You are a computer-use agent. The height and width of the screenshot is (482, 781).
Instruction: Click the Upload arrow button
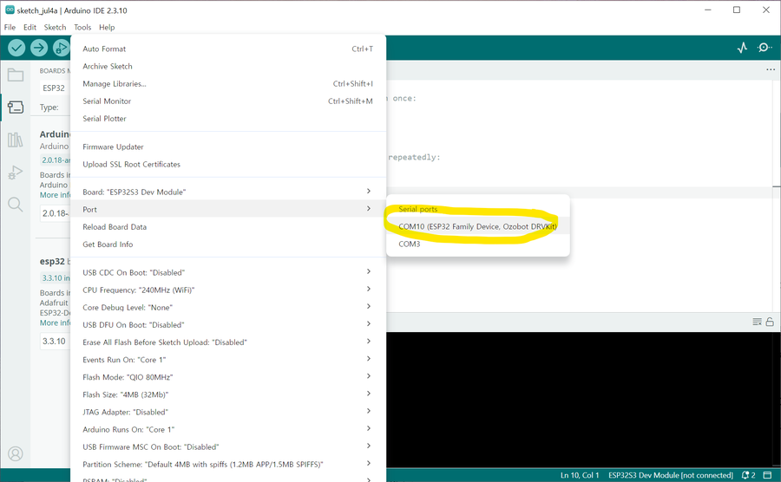[39, 48]
